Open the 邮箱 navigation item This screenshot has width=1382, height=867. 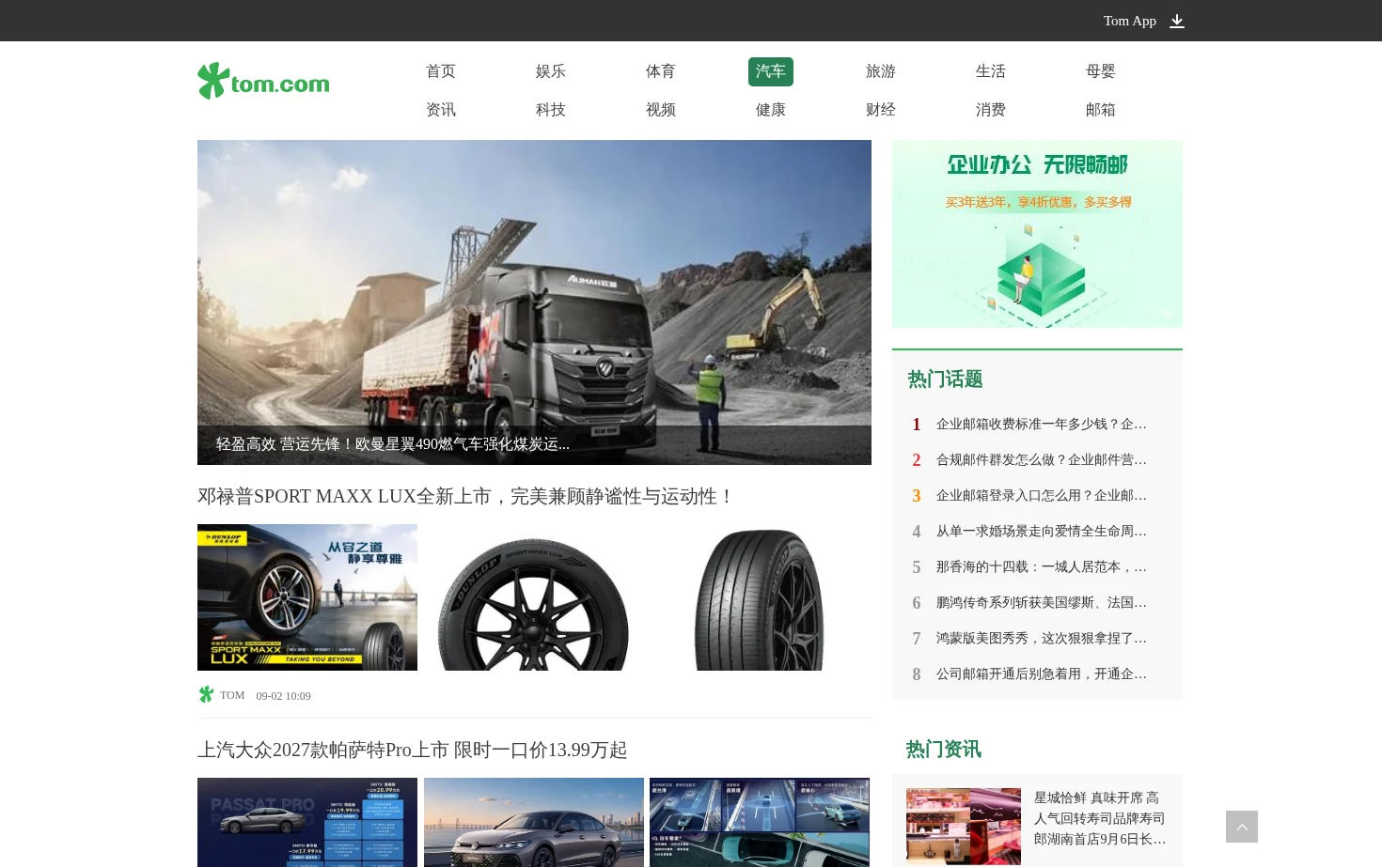click(x=1101, y=110)
